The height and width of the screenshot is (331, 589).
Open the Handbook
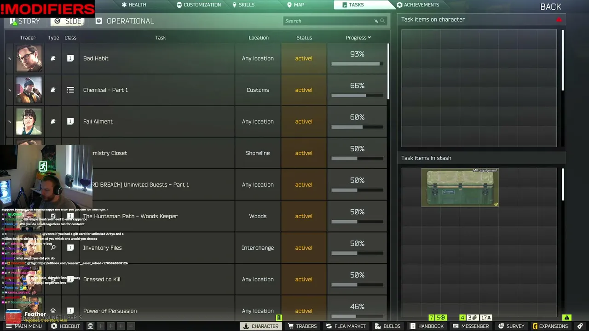427,326
